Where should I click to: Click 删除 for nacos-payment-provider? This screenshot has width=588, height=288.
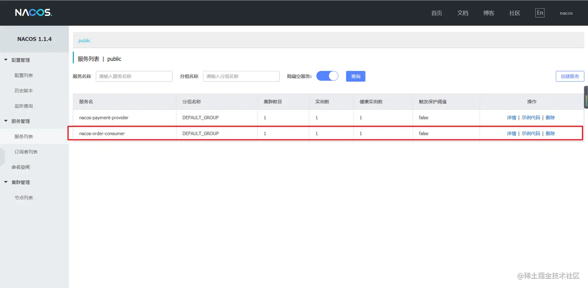coord(550,118)
